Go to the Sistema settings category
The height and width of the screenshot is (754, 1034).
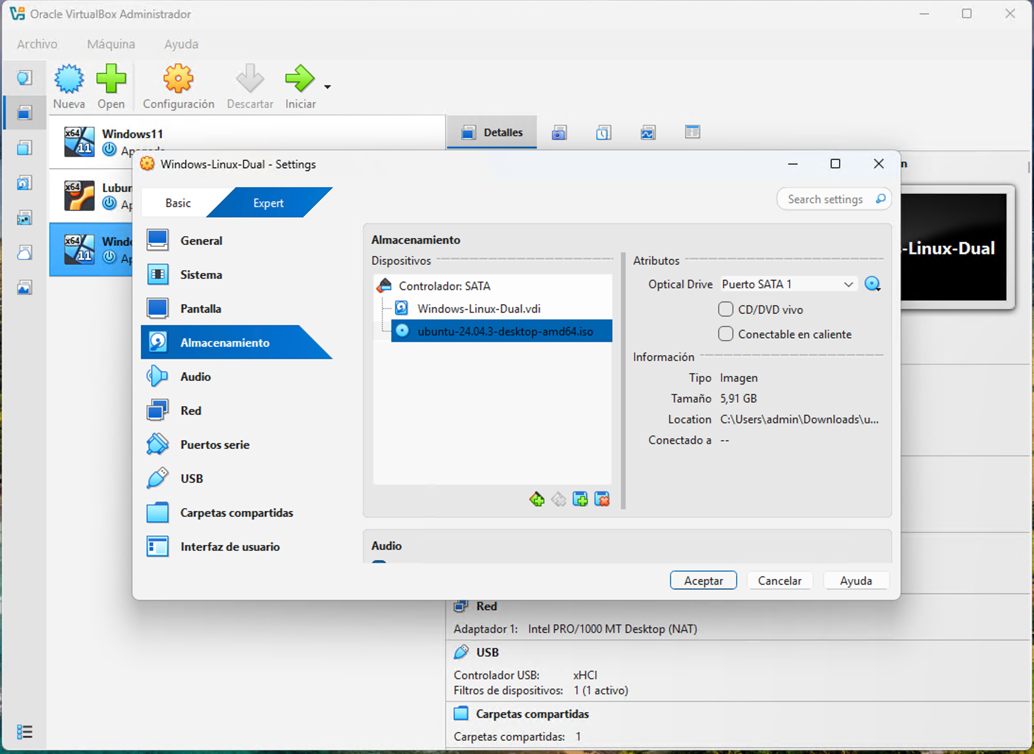(x=236, y=275)
